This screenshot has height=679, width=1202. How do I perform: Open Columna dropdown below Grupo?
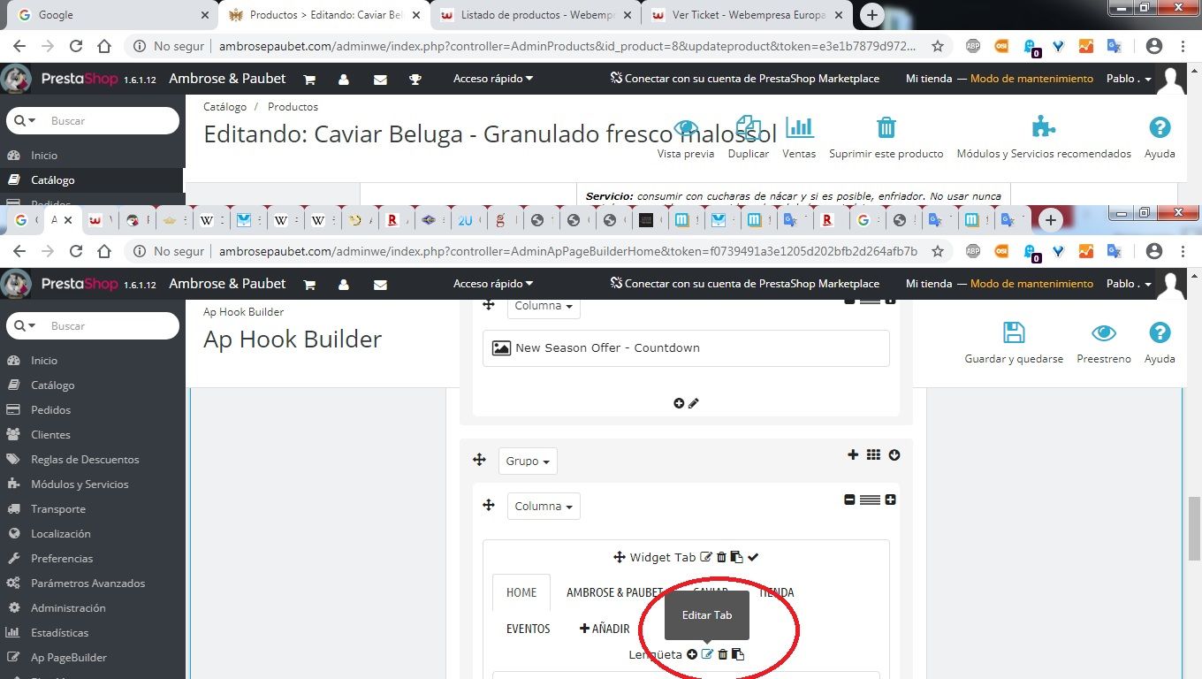point(544,507)
